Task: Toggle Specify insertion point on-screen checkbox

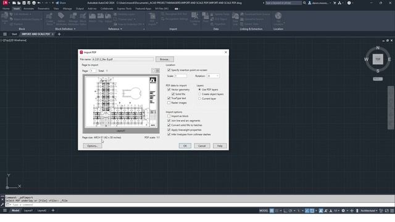Action: [x=169, y=70]
